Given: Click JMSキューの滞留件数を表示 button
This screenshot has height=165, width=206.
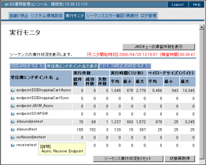Looking at the screenshot, I should click(158, 47).
